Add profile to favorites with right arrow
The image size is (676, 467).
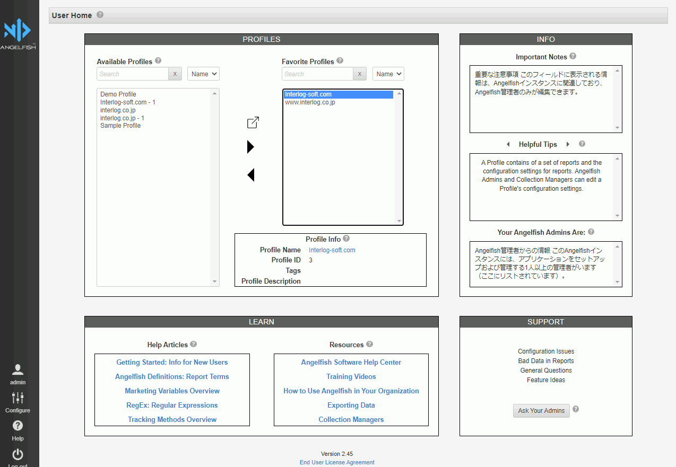[251, 147]
